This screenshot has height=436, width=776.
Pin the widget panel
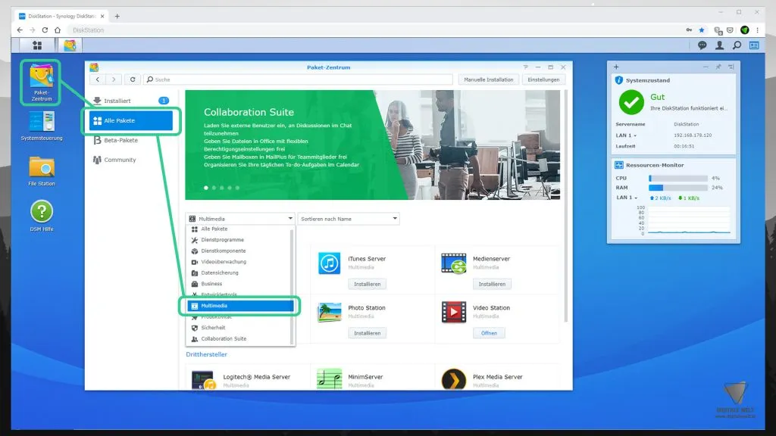pos(718,67)
